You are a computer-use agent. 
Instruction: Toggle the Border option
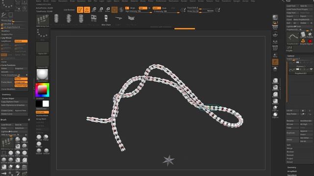(21, 79)
